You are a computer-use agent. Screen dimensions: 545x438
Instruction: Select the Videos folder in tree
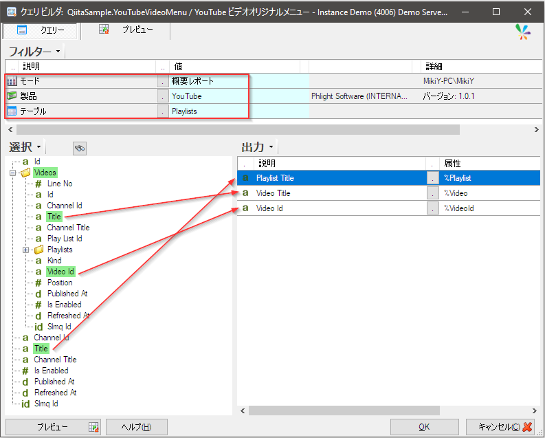45,173
